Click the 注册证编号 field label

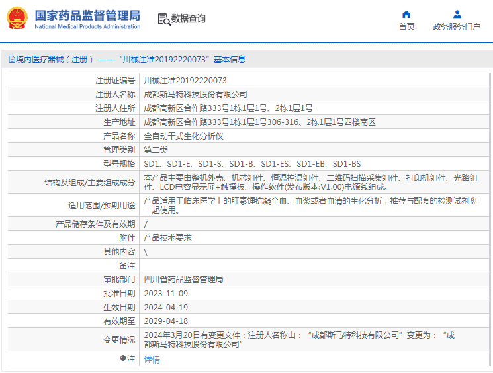coord(115,81)
